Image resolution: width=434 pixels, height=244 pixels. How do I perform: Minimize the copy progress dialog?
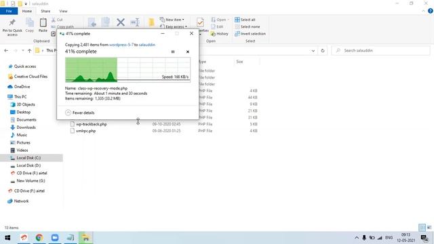tap(163, 33)
